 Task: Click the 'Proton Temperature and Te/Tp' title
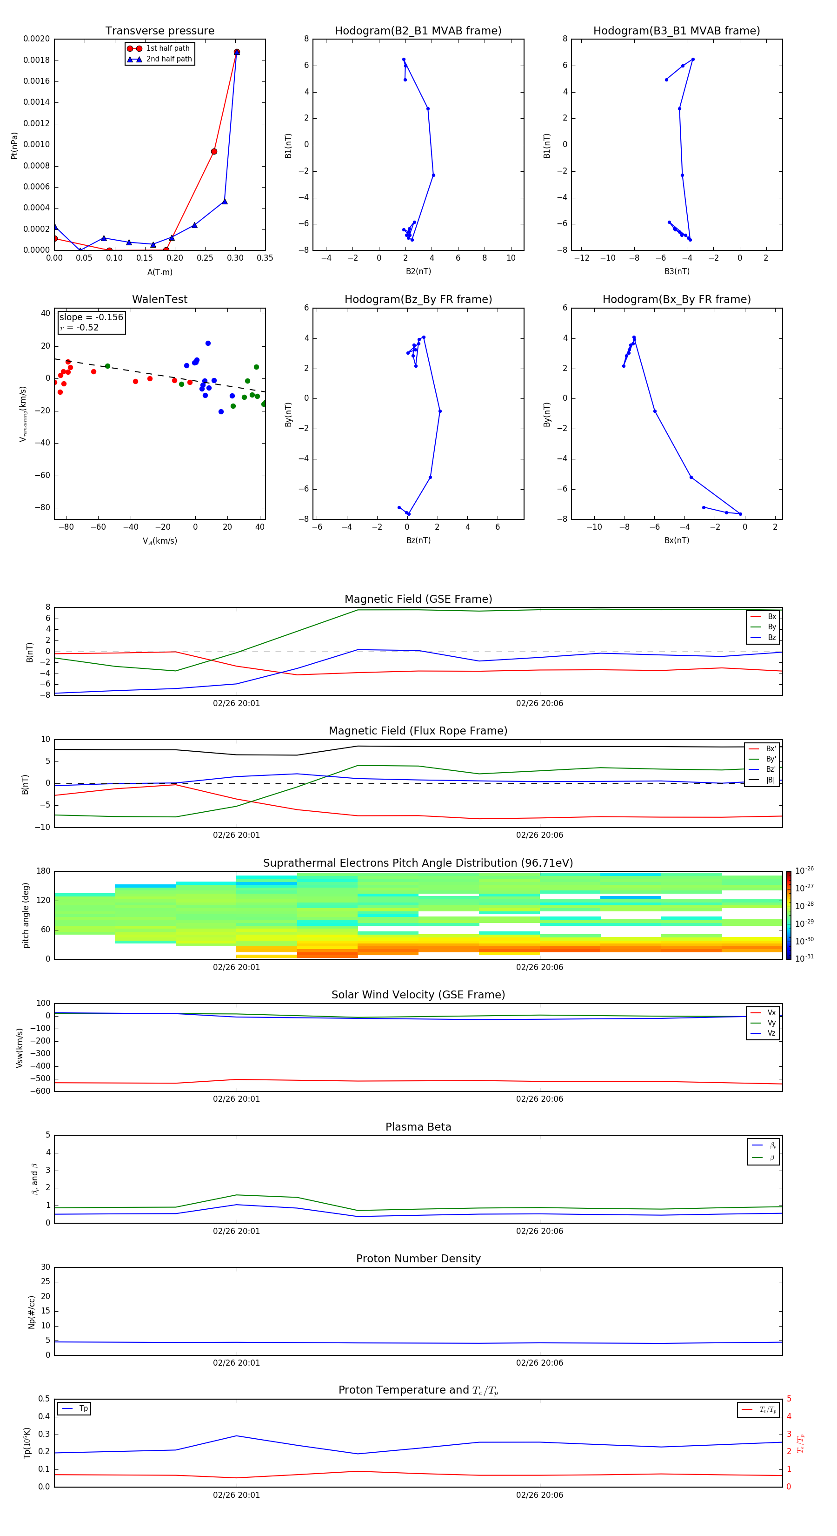[418, 1390]
